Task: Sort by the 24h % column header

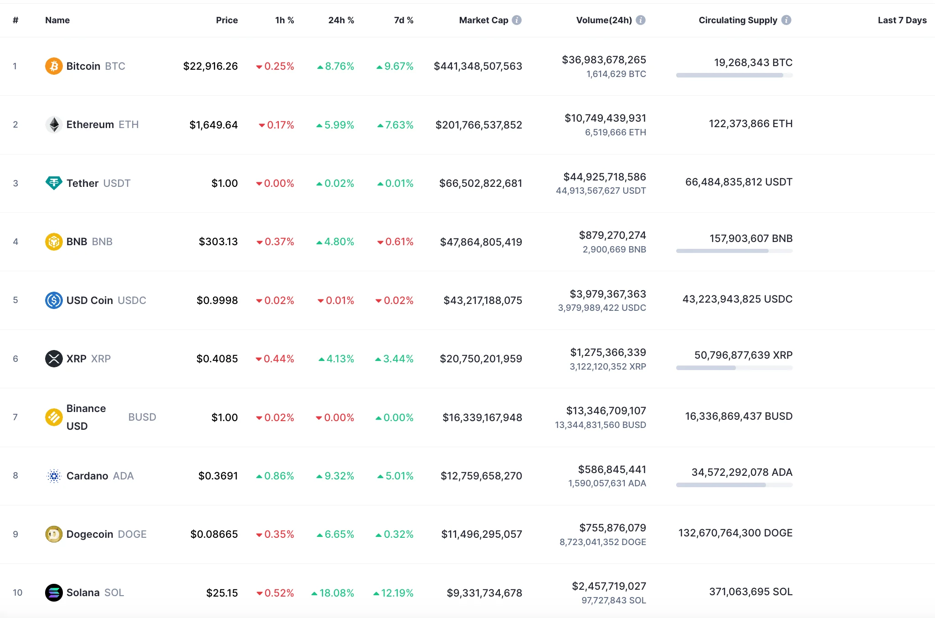Action: (341, 20)
